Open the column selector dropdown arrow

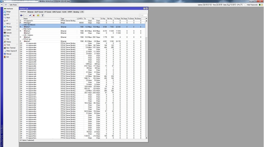(146, 18)
